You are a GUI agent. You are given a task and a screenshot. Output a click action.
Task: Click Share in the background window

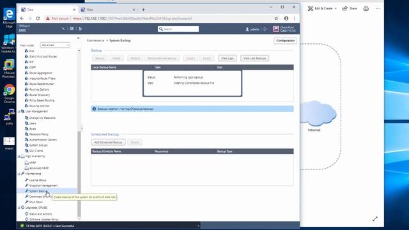coord(350,8)
